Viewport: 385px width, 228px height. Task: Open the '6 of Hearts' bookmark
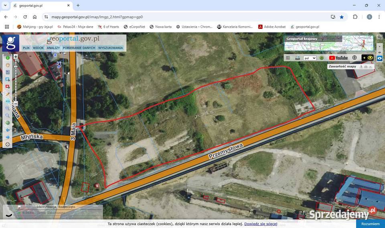click(x=108, y=27)
